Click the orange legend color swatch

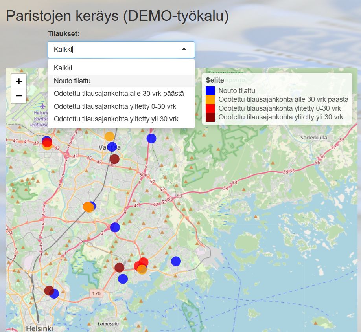(210, 99)
